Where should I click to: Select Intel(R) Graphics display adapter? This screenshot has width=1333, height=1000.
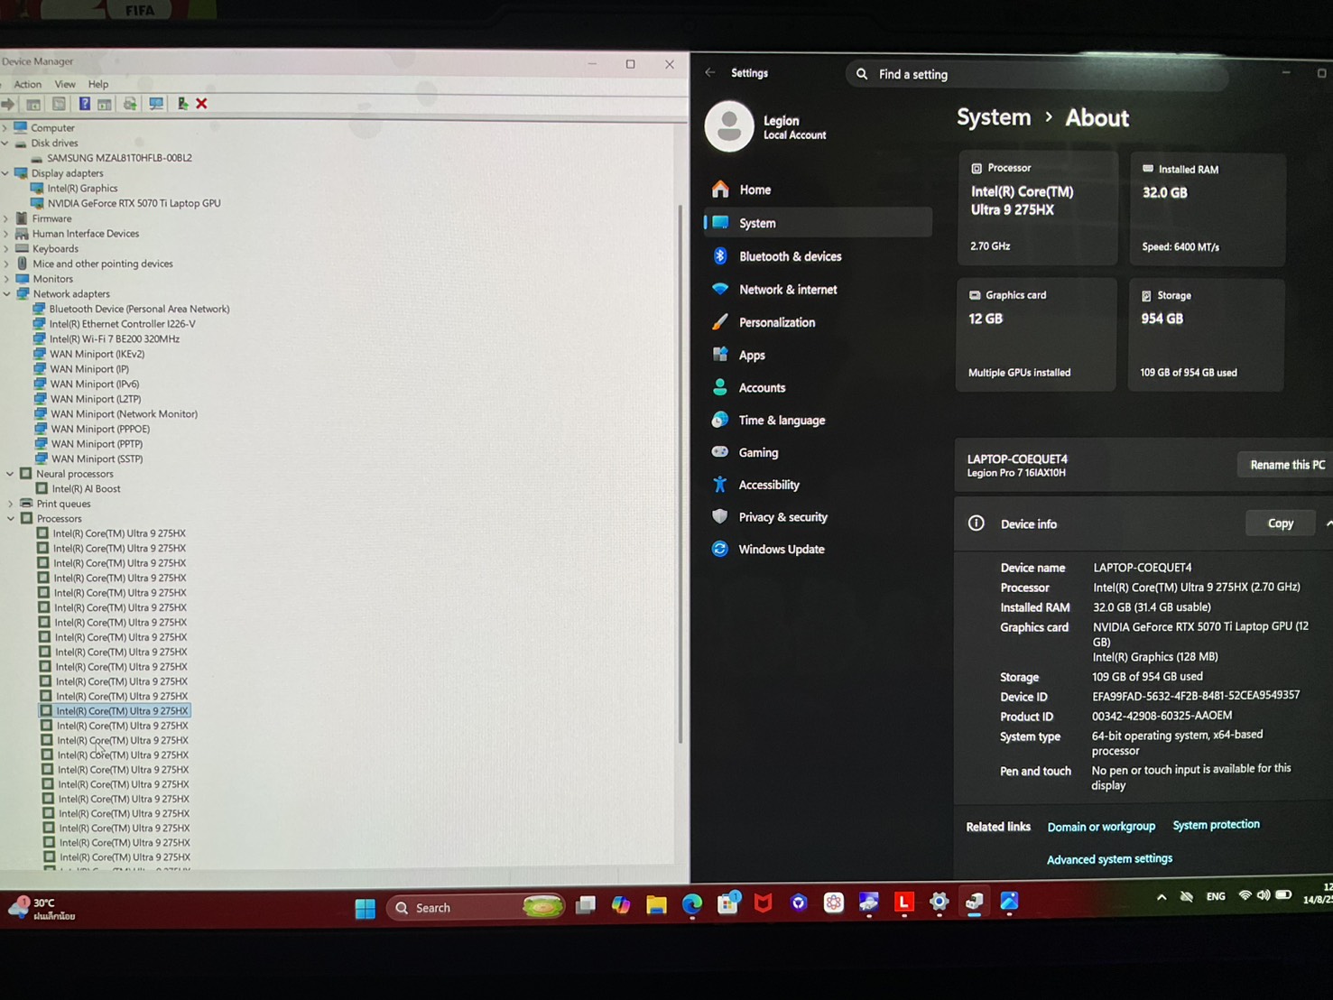82,189
